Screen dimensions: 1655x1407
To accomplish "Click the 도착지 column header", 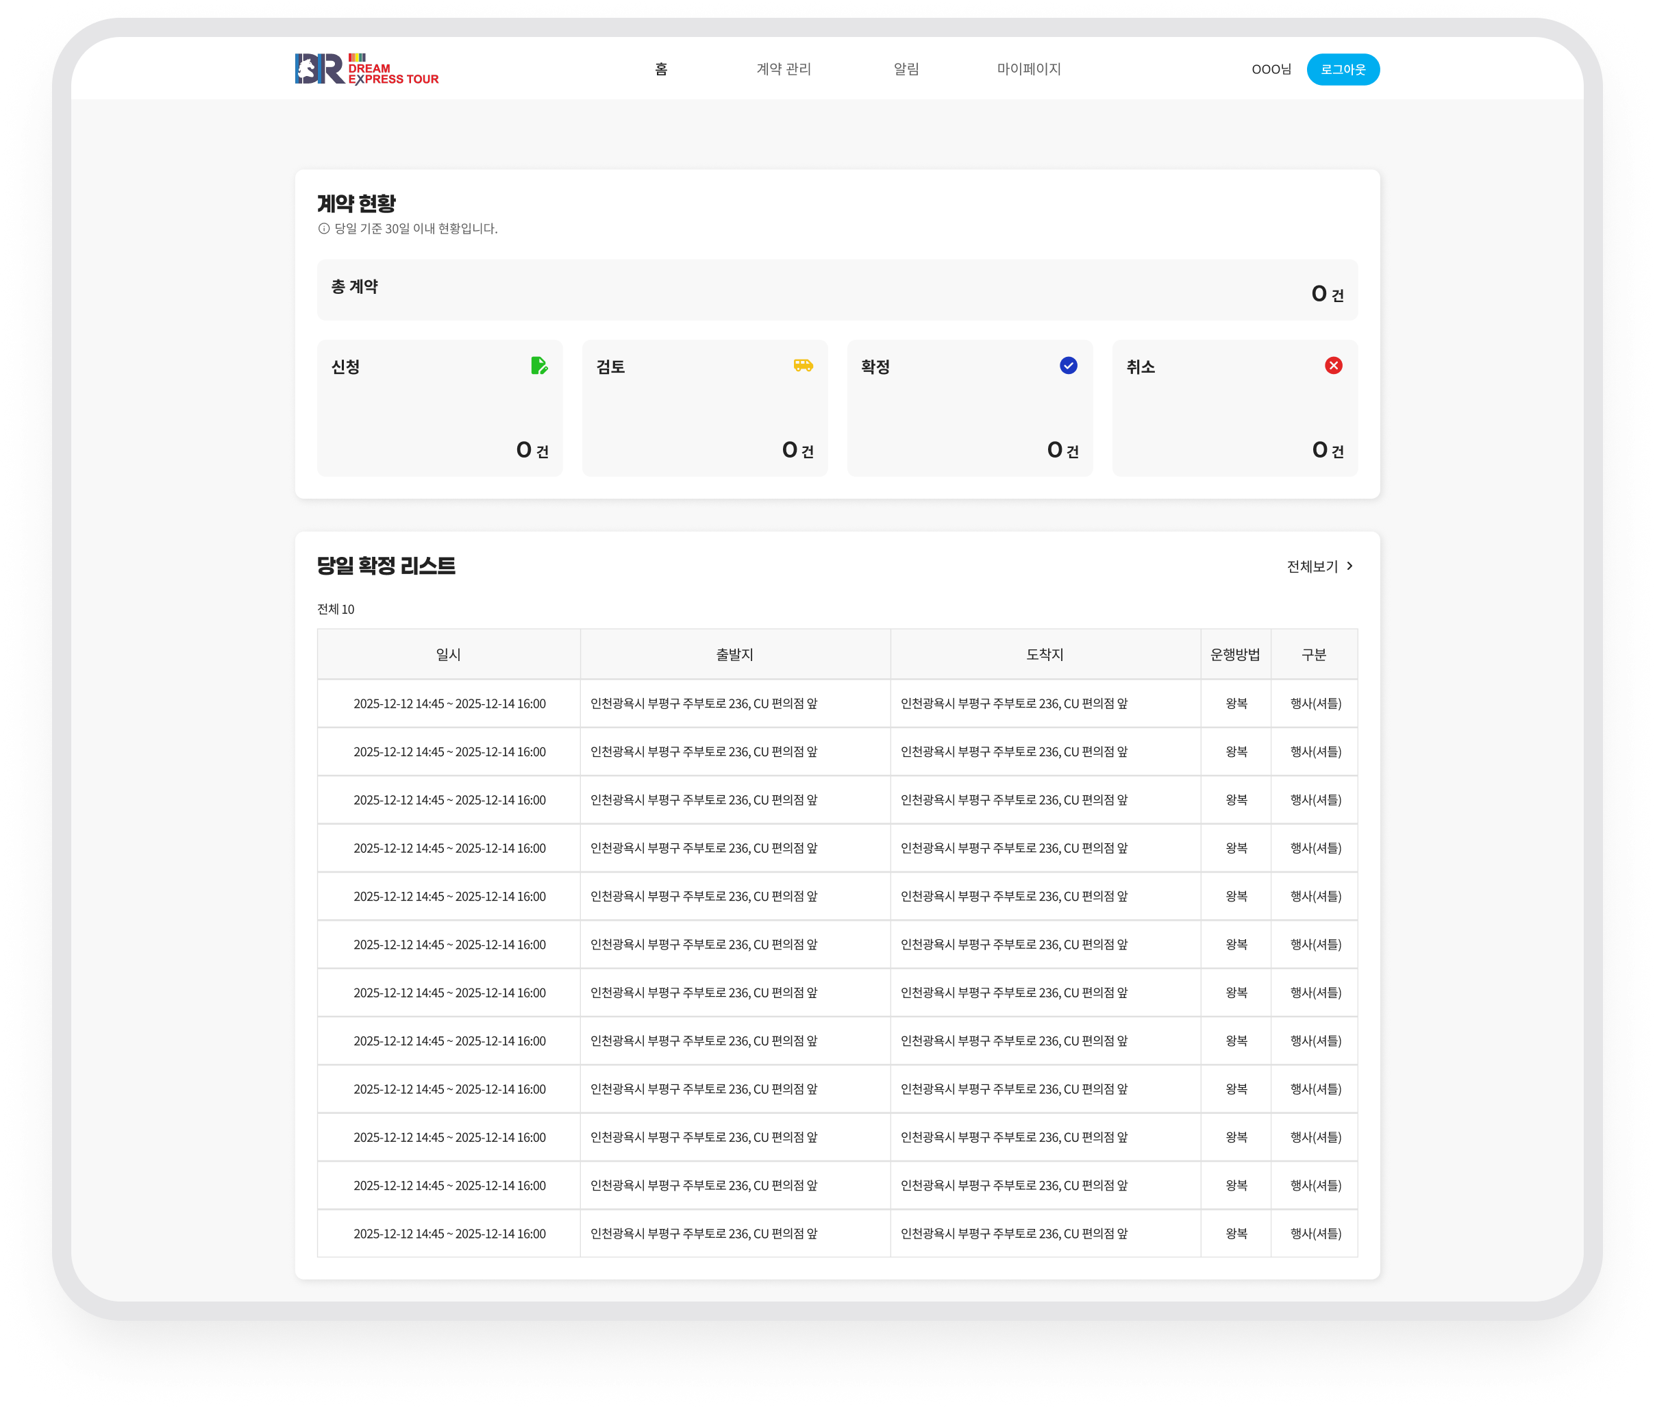I will click(x=1045, y=654).
